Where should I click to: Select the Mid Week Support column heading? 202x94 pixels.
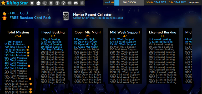pos(125,32)
